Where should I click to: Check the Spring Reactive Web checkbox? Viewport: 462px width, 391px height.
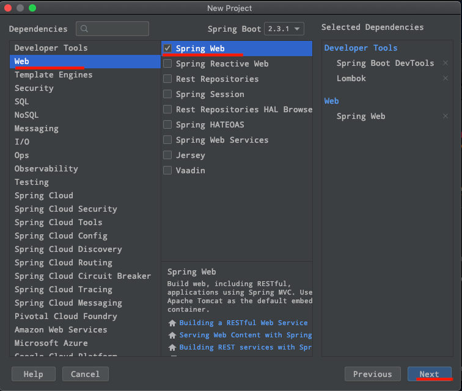pyautogui.click(x=167, y=63)
